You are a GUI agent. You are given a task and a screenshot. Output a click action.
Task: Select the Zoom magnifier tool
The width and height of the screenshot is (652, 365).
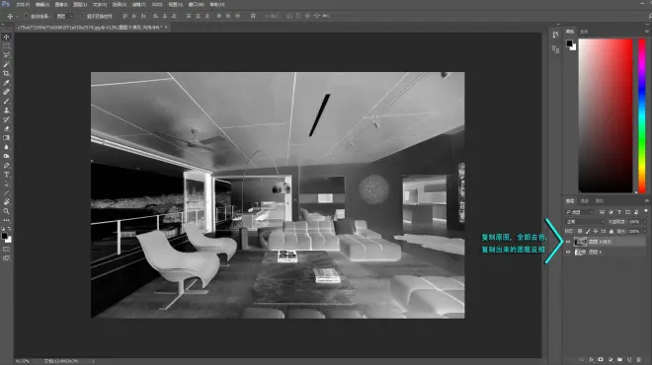(6, 211)
